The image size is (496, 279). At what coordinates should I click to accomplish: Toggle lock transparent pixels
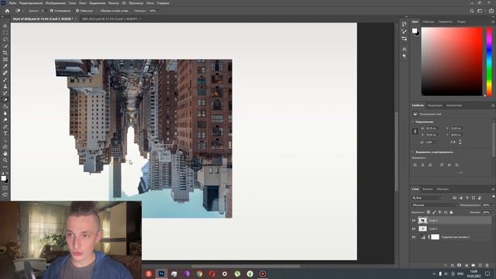[x=429, y=212]
